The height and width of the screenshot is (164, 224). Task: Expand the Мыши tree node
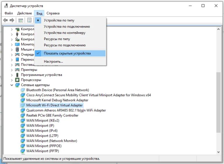click(12, 50)
